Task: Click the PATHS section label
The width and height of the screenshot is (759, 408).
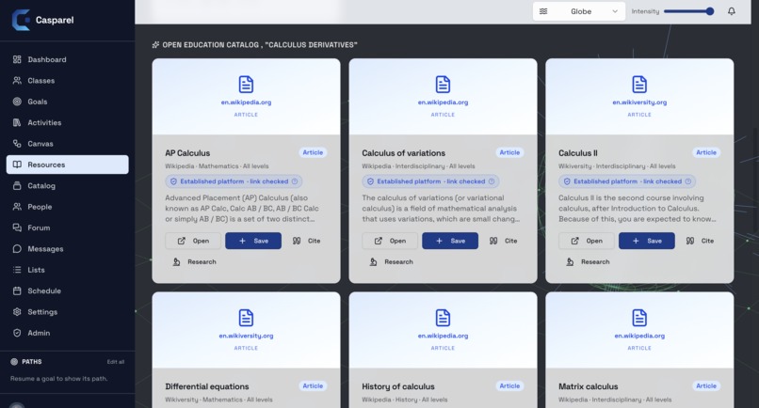Action: [31, 362]
